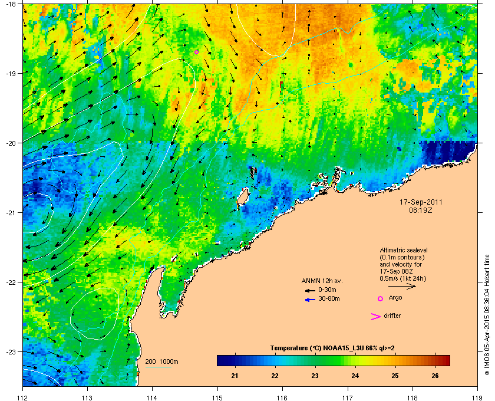Click the longitude axis label 114
Viewport: 495px width, 401px height.
click(x=152, y=397)
